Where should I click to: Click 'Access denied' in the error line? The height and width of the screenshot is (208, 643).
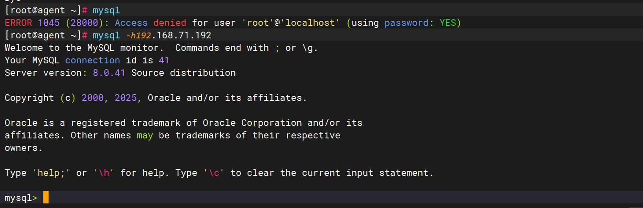click(x=150, y=23)
